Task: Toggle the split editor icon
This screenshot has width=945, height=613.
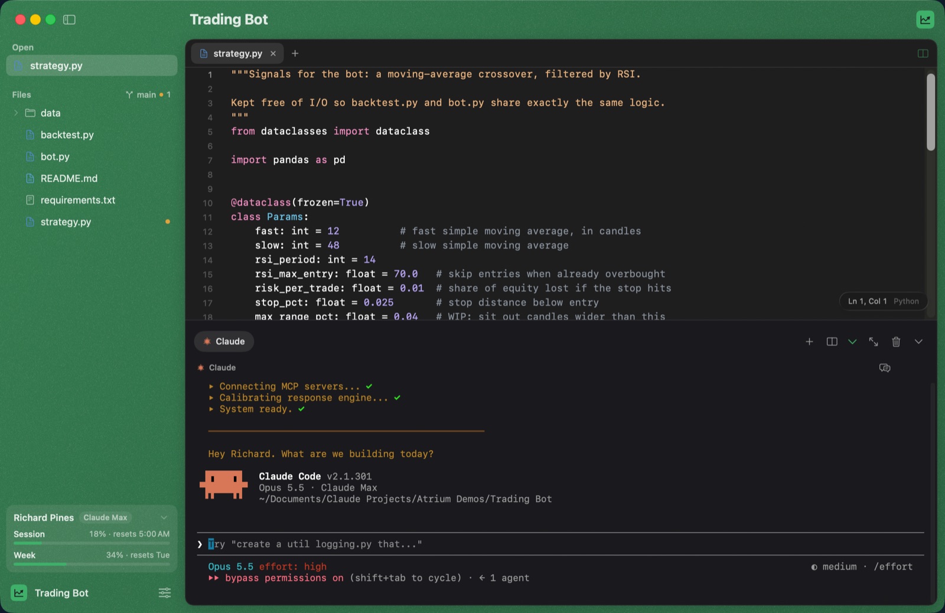Action: point(923,53)
